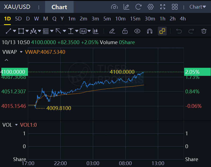Open the multi-chart grid layout icon
211x167 pixels.
click(x=175, y=7)
